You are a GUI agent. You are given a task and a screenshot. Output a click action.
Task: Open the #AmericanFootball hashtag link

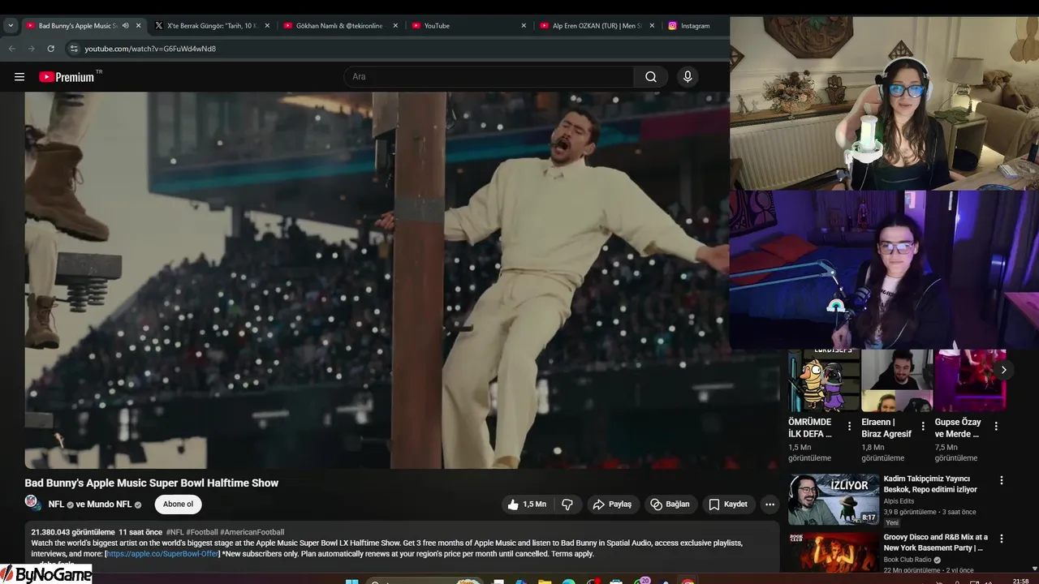(252, 532)
